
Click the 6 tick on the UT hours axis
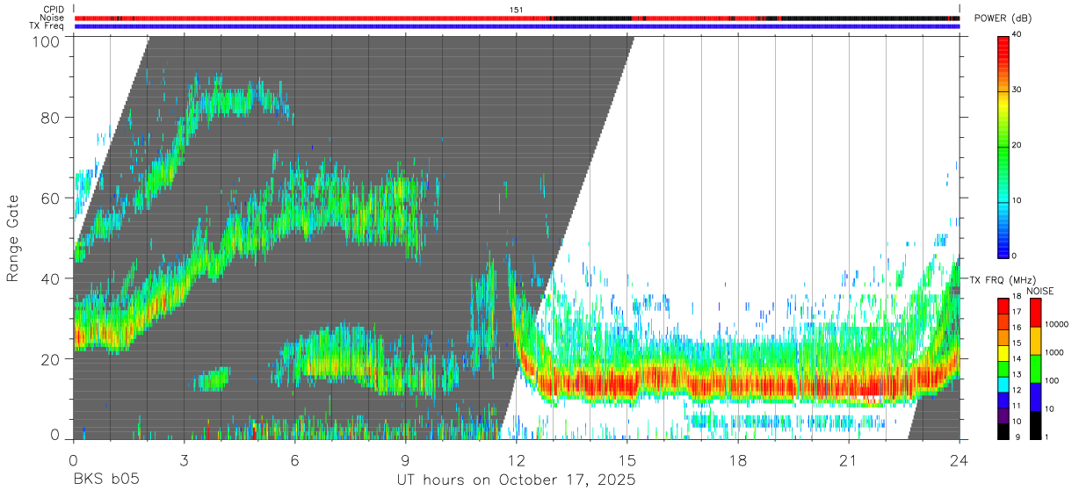tap(295, 460)
